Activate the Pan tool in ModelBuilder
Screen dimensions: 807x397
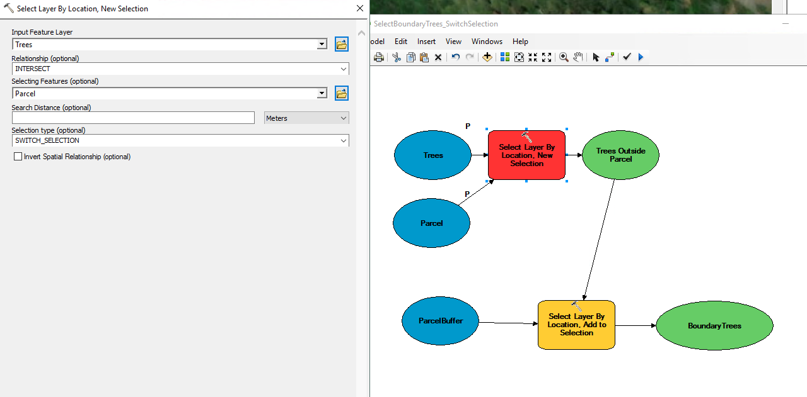[578, 57]
